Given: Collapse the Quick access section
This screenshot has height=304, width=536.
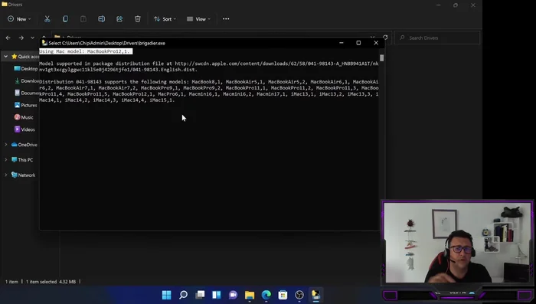Looking at the screenshot, I should click(x=6, y=57).
